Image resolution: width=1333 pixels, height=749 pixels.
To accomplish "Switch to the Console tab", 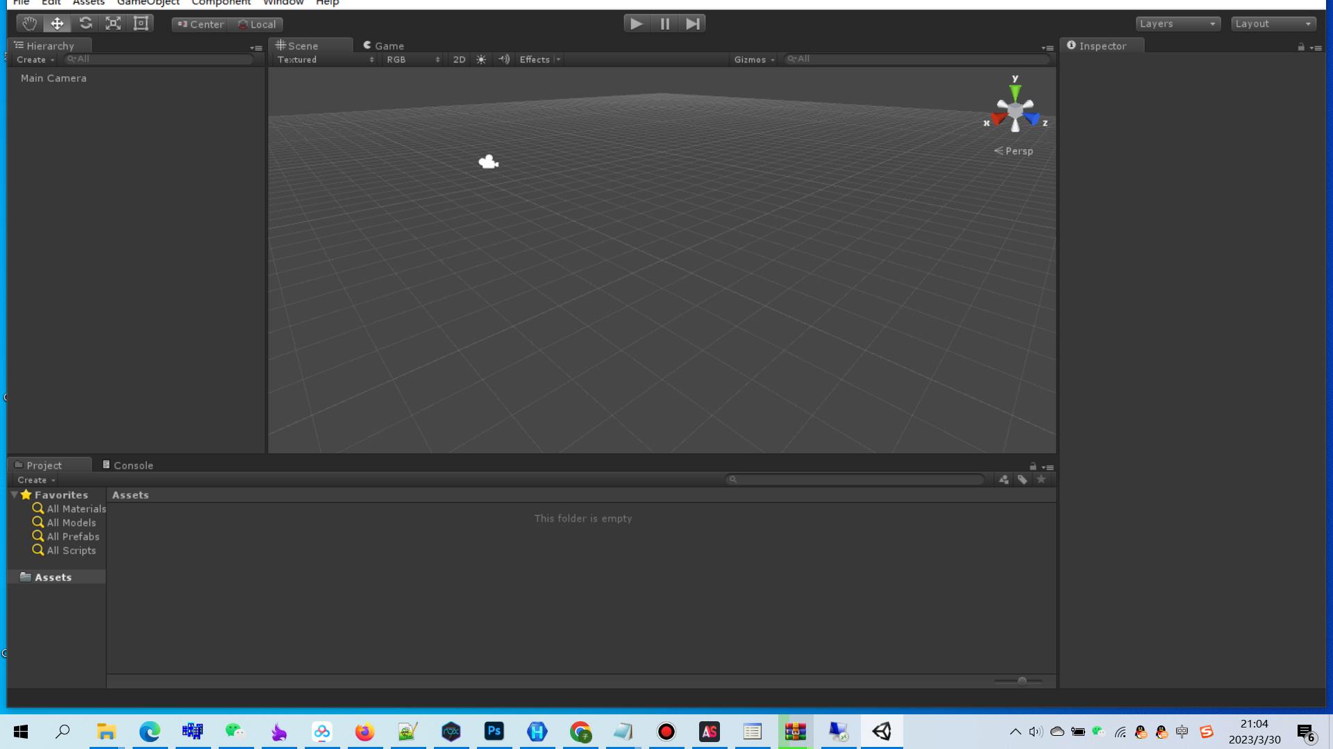I will point(128,465).
